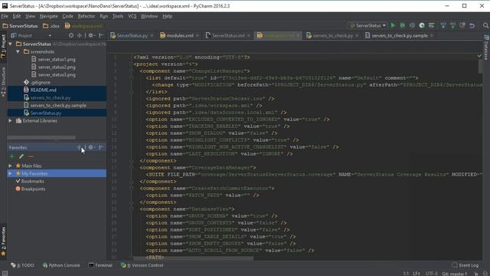The image size is (490, 276).
Task: Add a new favorites list with plus icon
Action: tap(12, 156)
